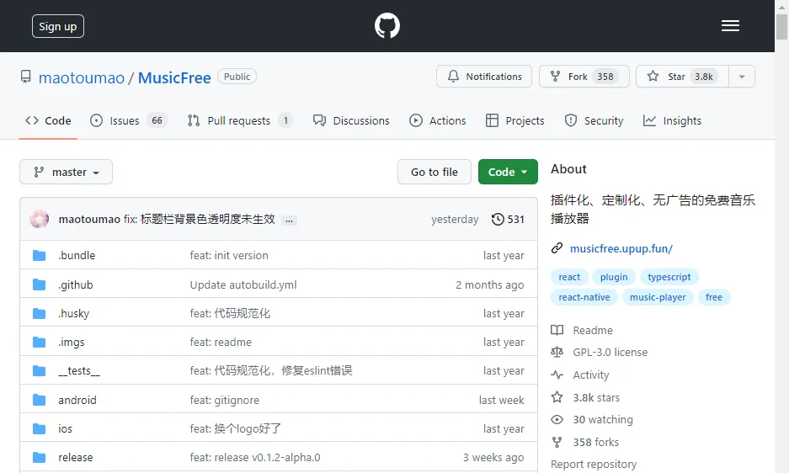
Task: Expand commit details ellipsis button
Action: 289,221
